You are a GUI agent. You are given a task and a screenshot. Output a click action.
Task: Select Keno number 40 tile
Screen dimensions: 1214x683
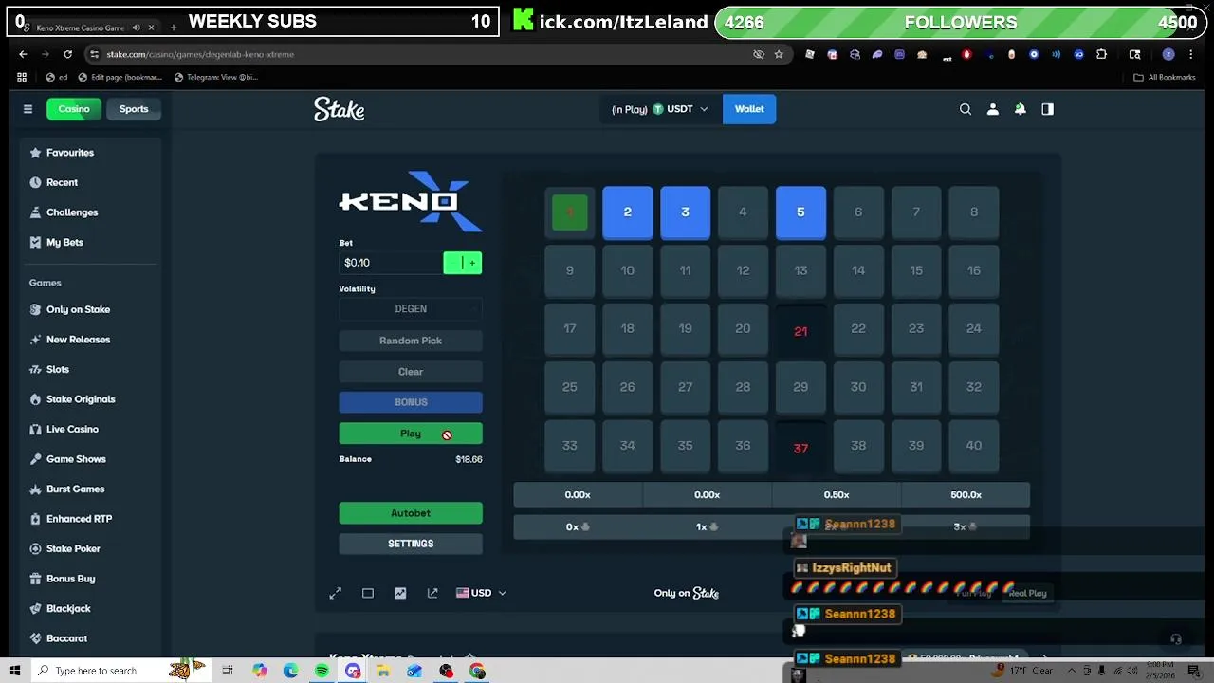(x=974, y=446)
